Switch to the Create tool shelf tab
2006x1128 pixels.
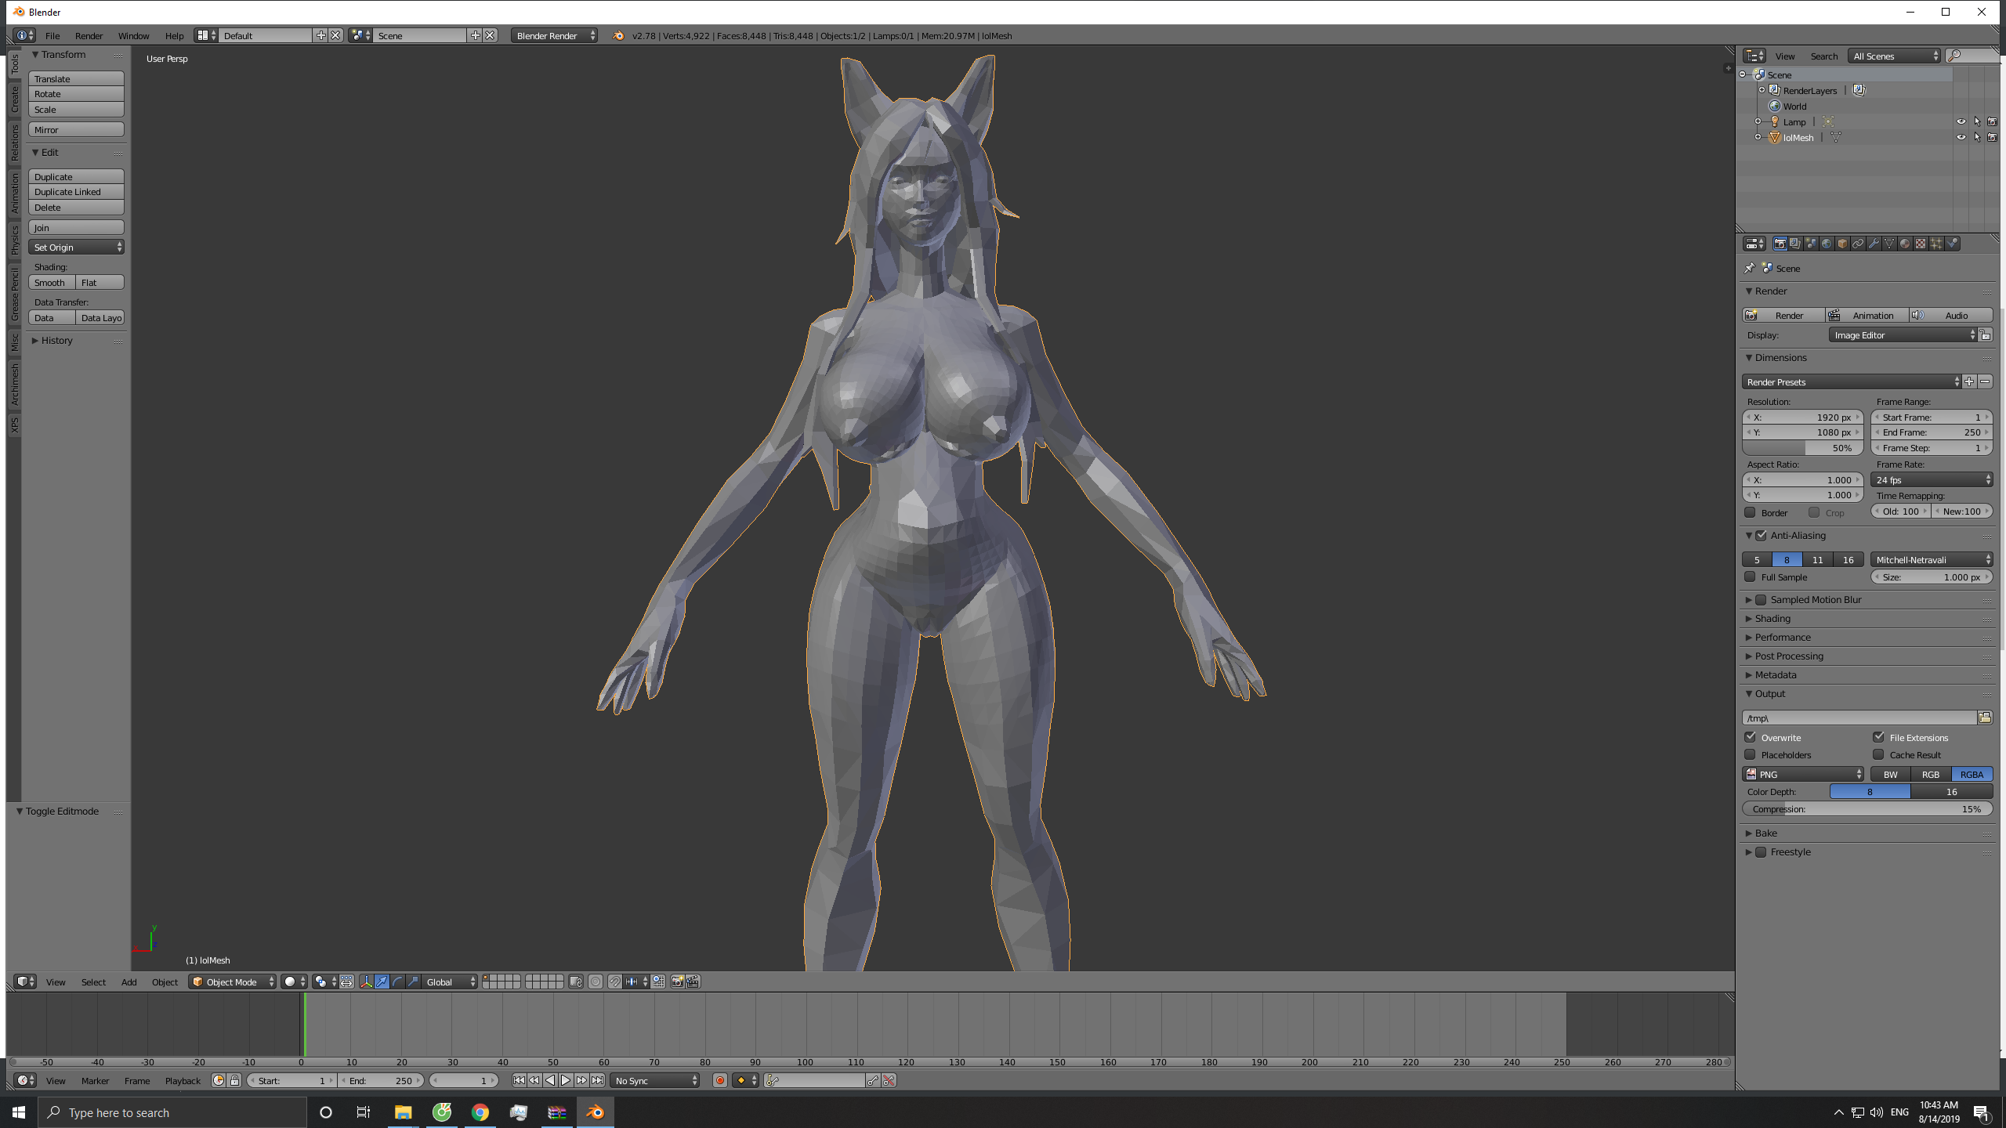click(14, 99)
